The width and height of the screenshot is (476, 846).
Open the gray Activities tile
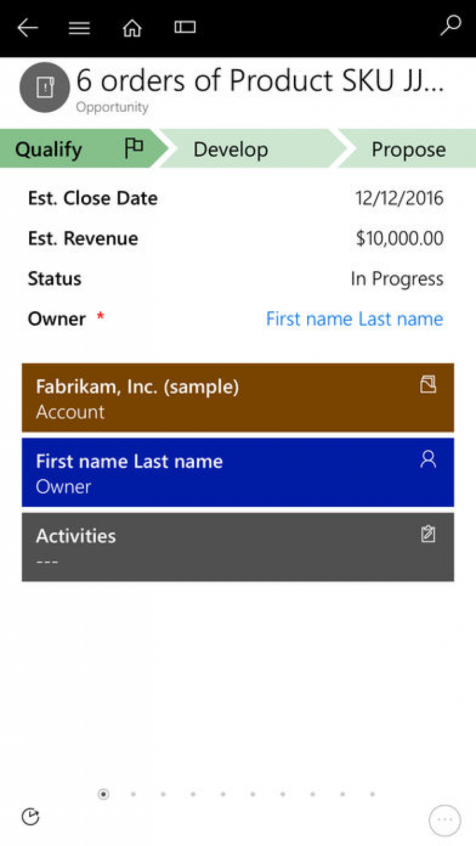238,547
